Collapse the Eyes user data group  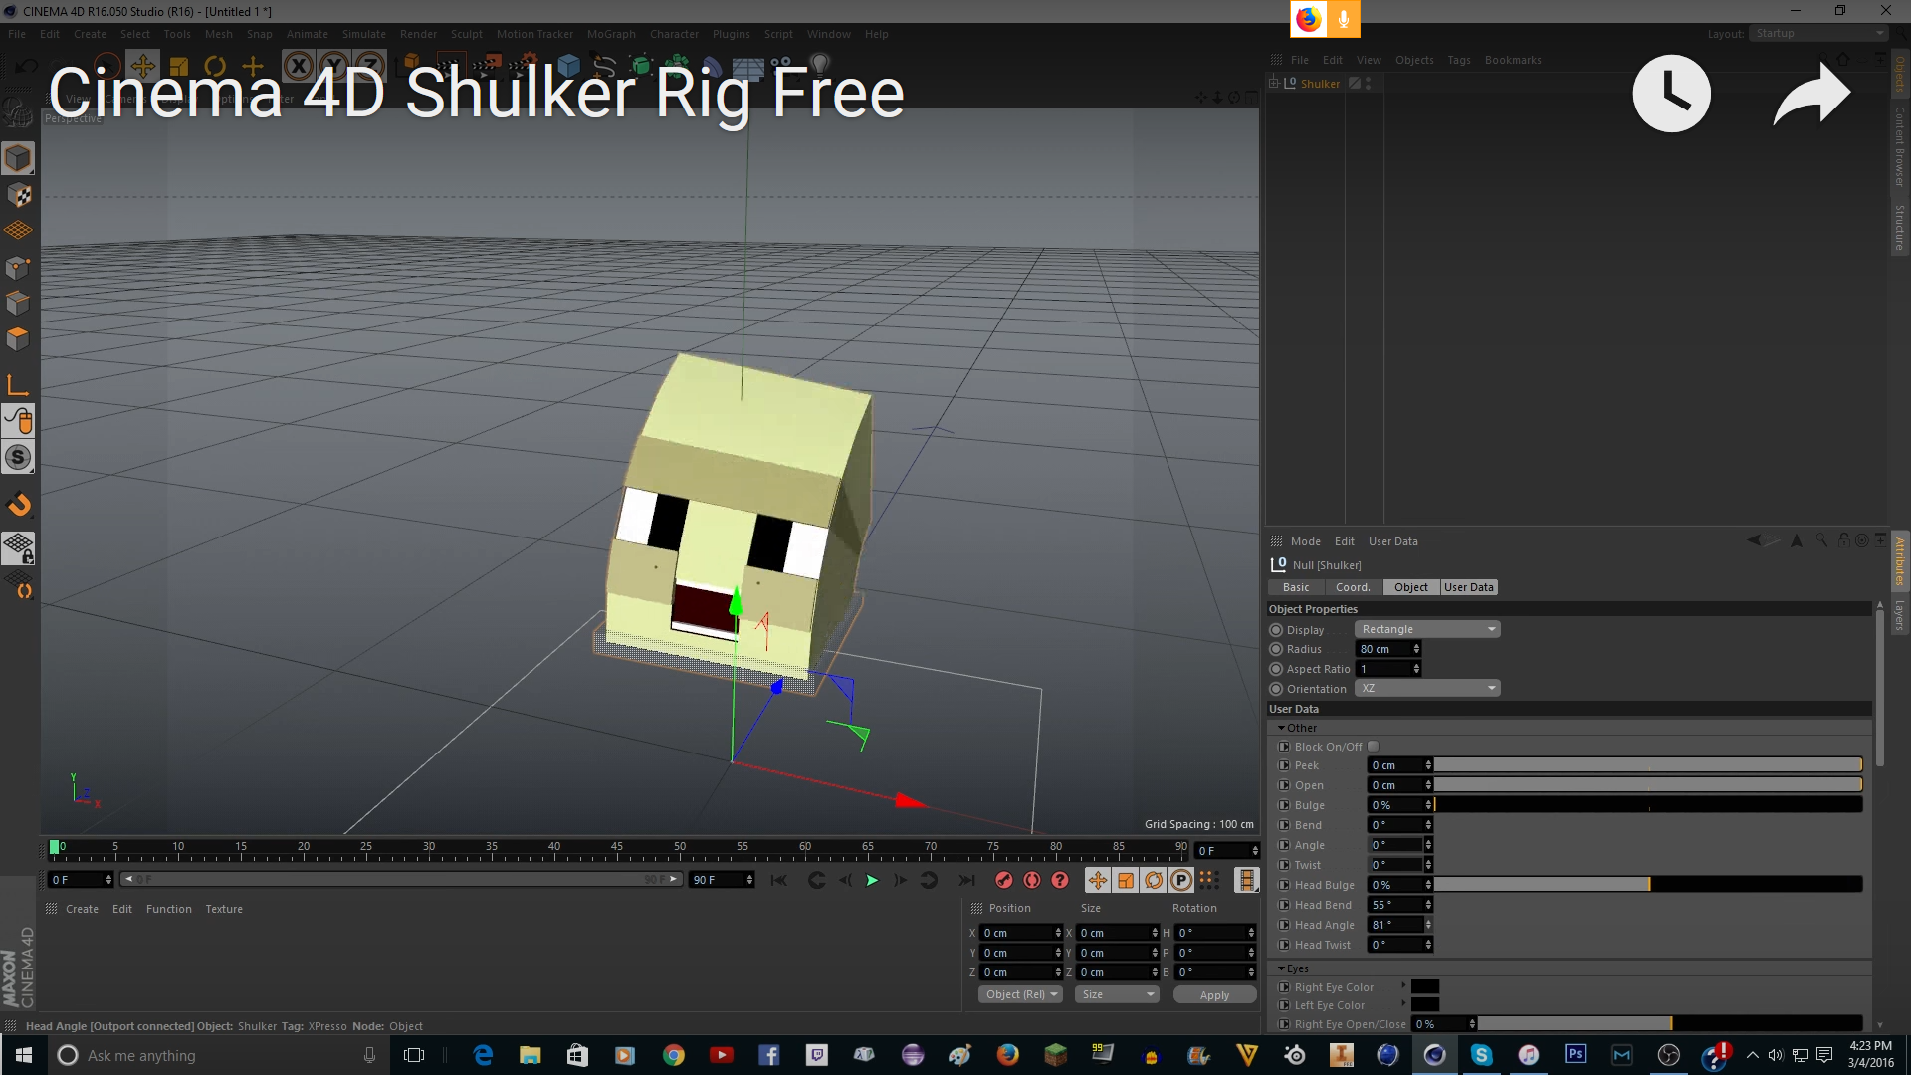[x=1282, y=968]
